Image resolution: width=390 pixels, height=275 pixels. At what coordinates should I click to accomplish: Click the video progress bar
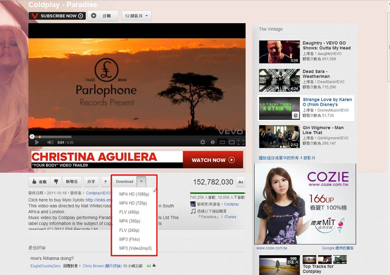point(137,137)
